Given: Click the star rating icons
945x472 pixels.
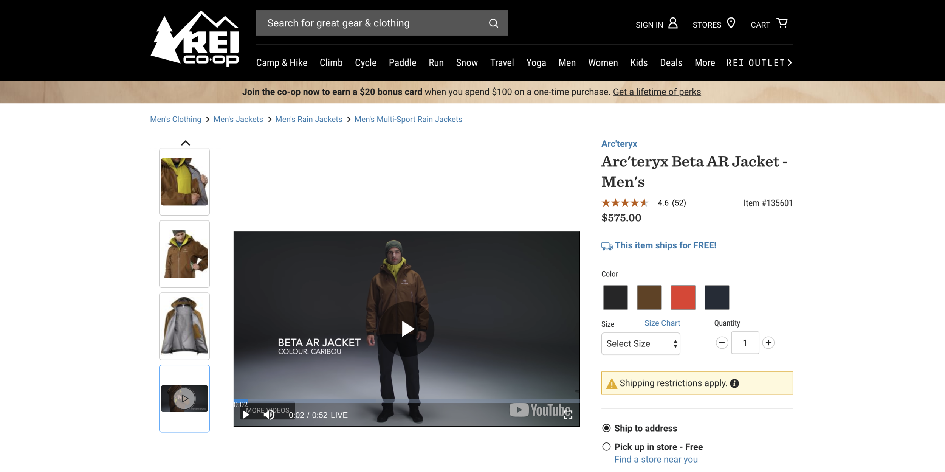Looking at the screenshot, I should point(625,203).
